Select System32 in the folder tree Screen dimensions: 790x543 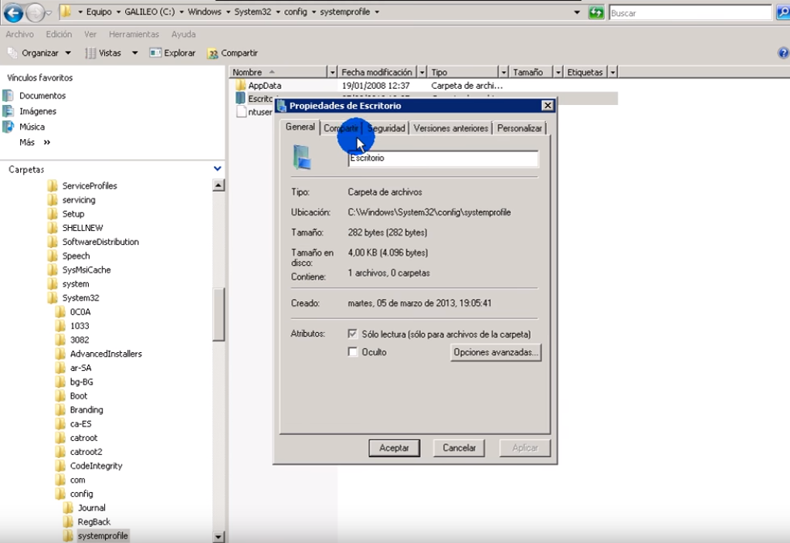(x=80, y=297)
